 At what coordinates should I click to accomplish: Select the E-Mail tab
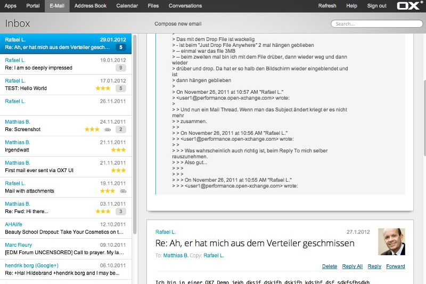point(57,6)
